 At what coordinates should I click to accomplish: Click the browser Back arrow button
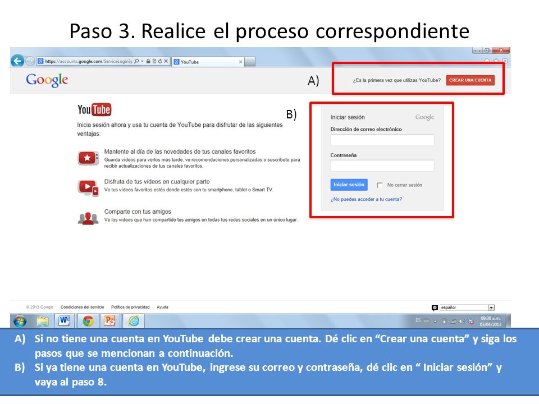17,61
